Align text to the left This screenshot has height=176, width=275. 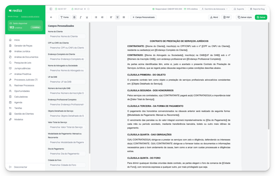tap(111, 17)
